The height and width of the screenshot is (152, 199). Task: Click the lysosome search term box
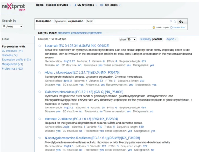tap(61, 21)
